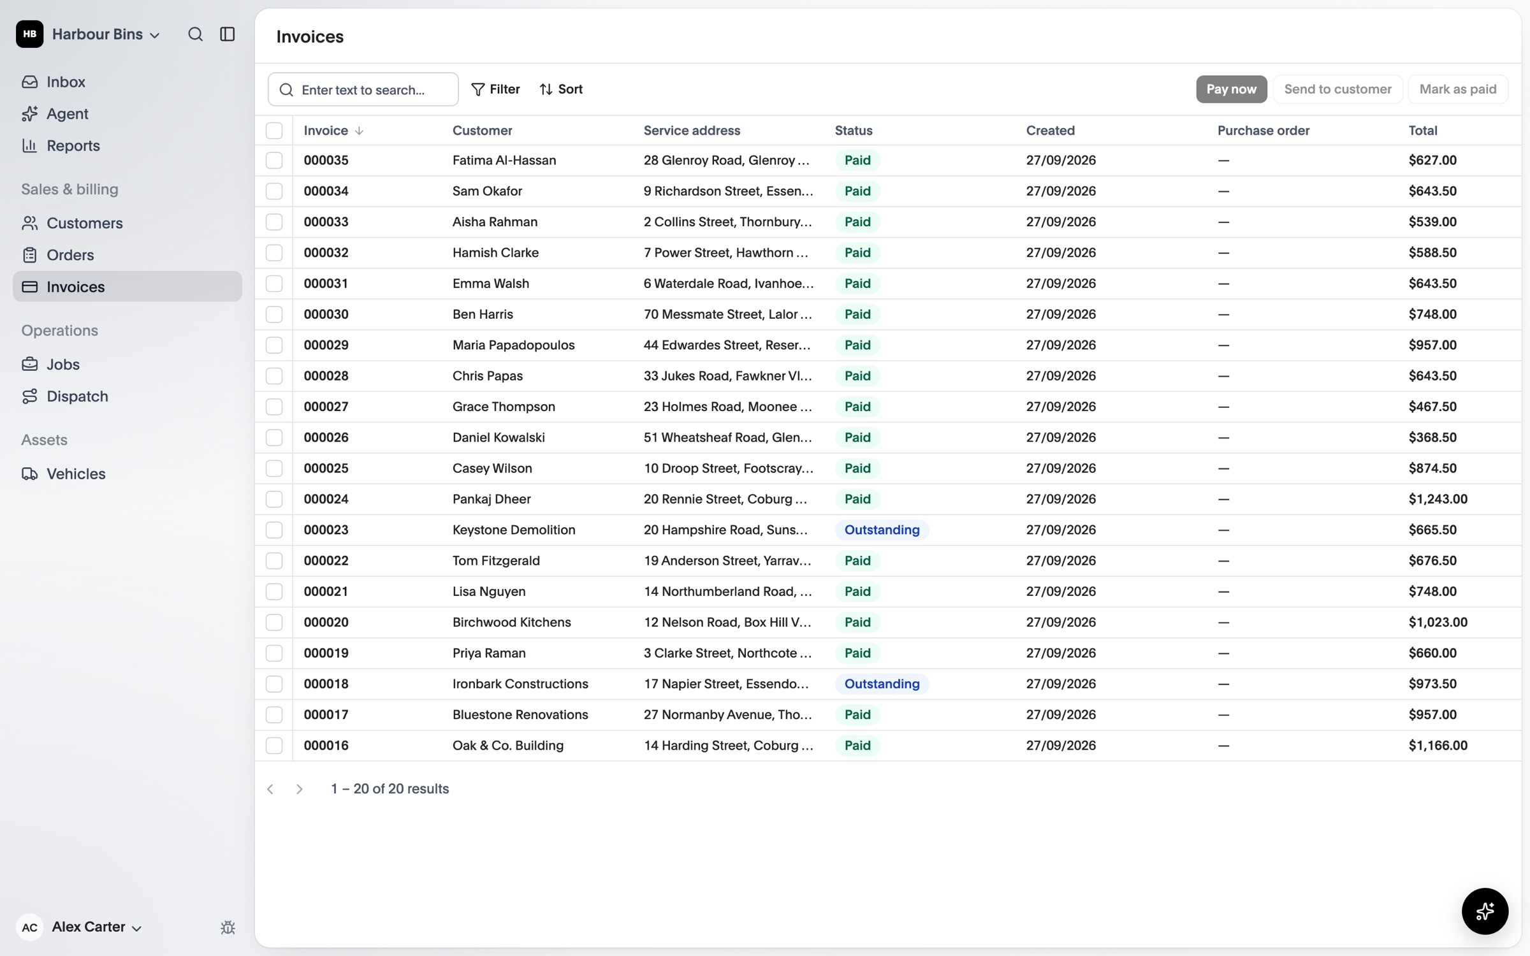This screenshot has width=1530, height=956.
Task: Click the bug report icon
Action: coord(228,927)
